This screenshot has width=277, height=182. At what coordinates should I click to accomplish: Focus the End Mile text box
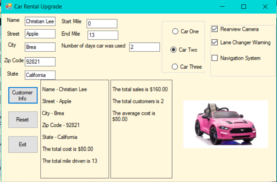point(103,35)
